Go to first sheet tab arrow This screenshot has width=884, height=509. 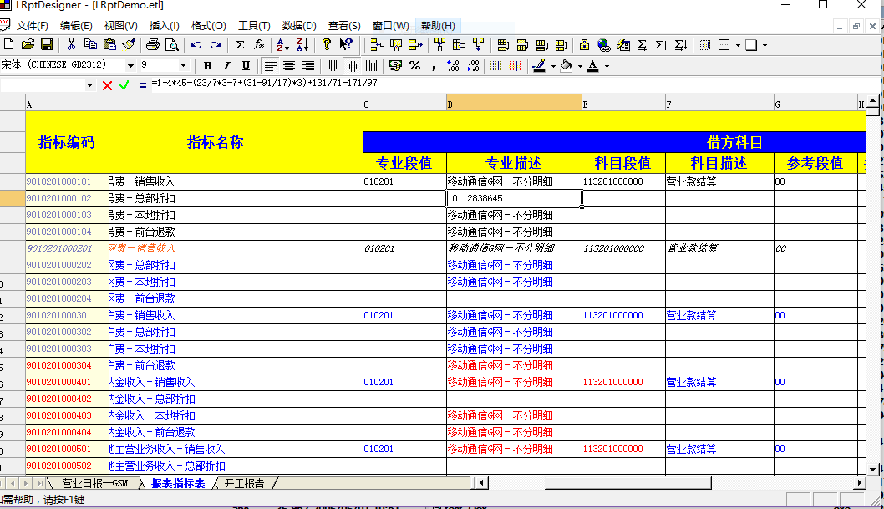coord(3,483)
